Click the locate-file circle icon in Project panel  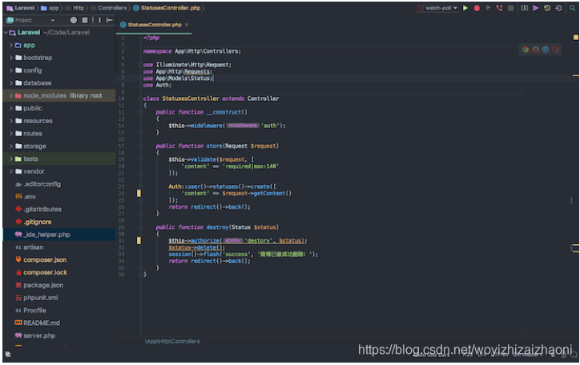(74, 20)
